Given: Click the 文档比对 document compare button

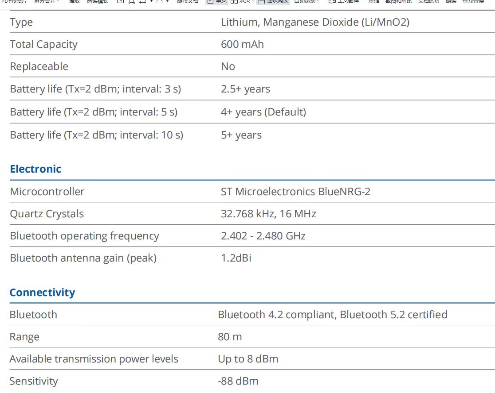Looking at the screenshot, I should point(428,1).
